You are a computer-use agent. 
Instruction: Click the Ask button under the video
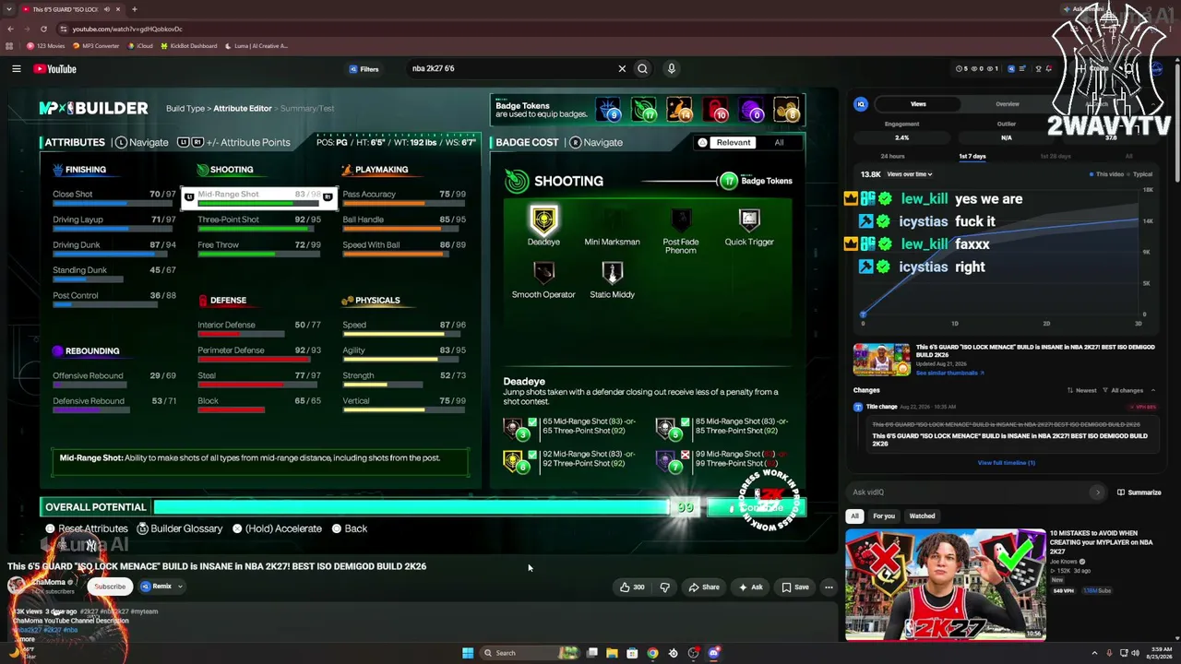tap(751, 587)
